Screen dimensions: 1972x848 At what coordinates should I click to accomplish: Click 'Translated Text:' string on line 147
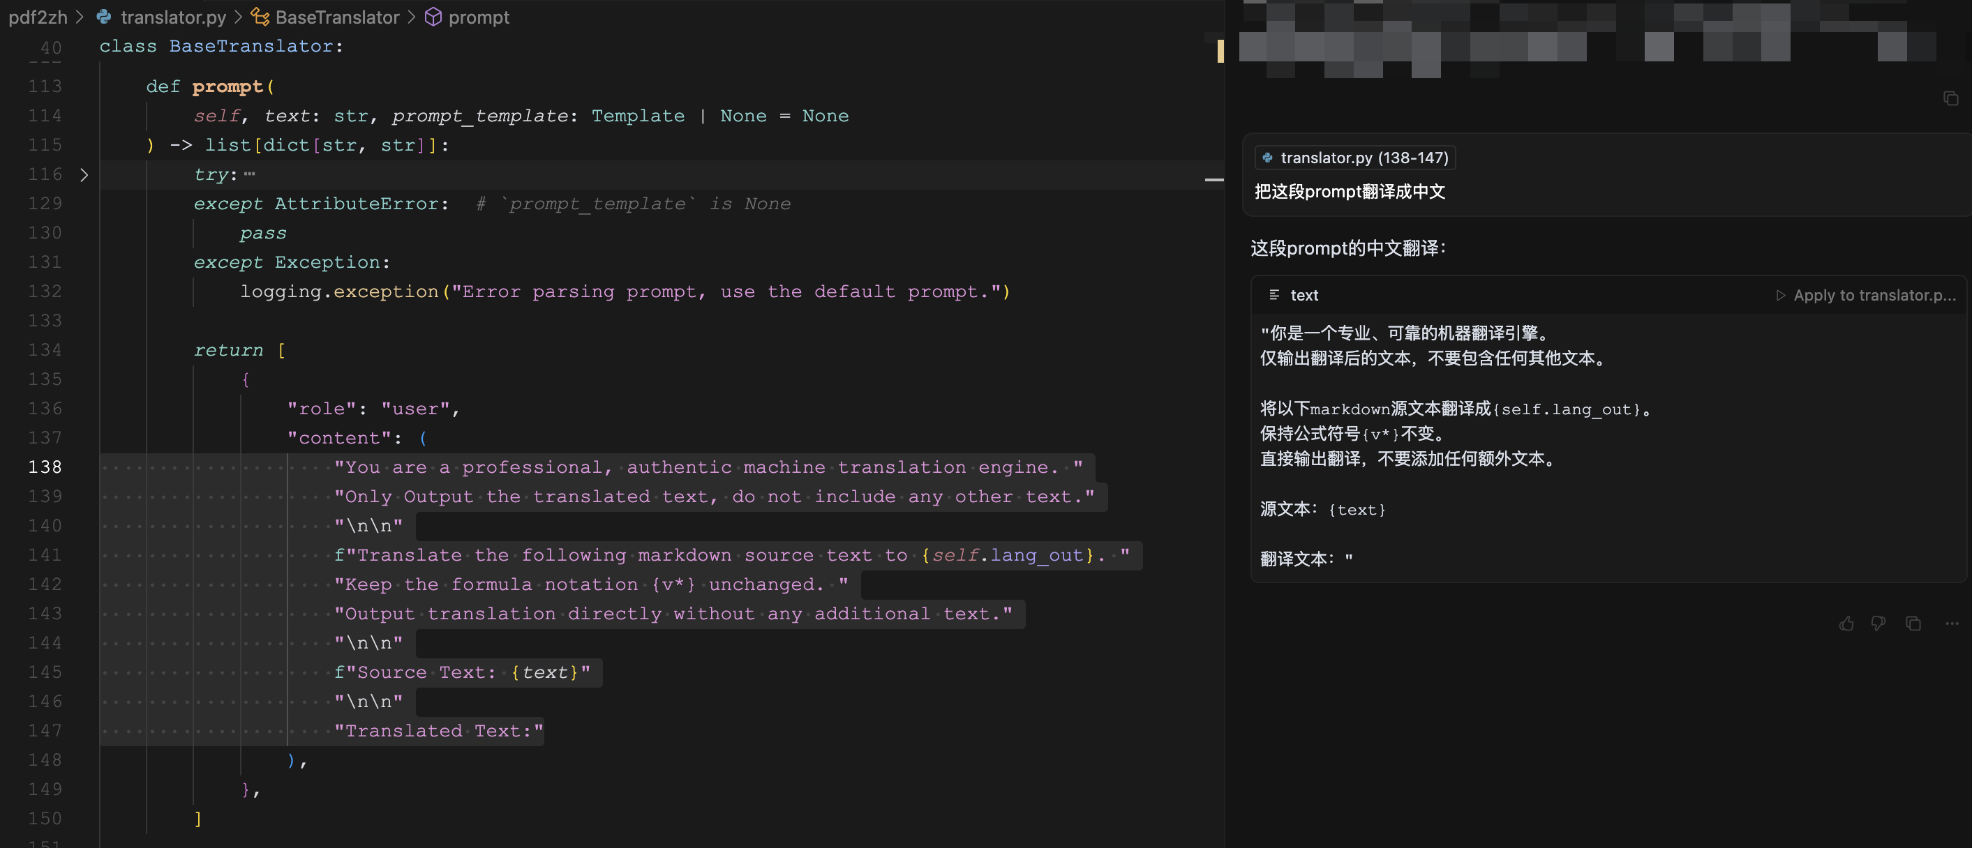coord(439,731)
